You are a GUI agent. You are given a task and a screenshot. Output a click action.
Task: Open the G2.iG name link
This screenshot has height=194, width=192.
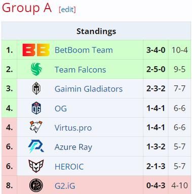coord(65,186)
